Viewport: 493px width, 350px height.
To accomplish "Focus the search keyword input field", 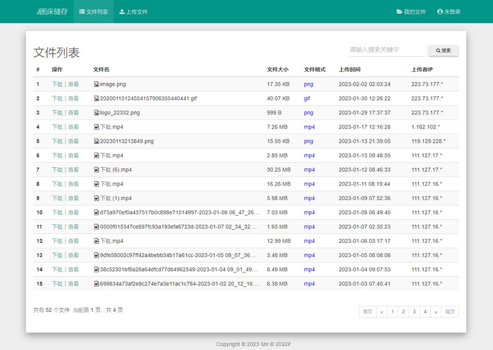I will coord(387,50).
